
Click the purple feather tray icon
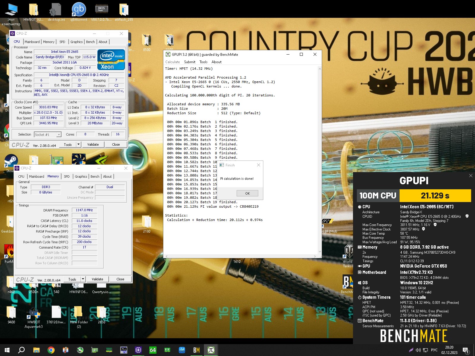411,350
